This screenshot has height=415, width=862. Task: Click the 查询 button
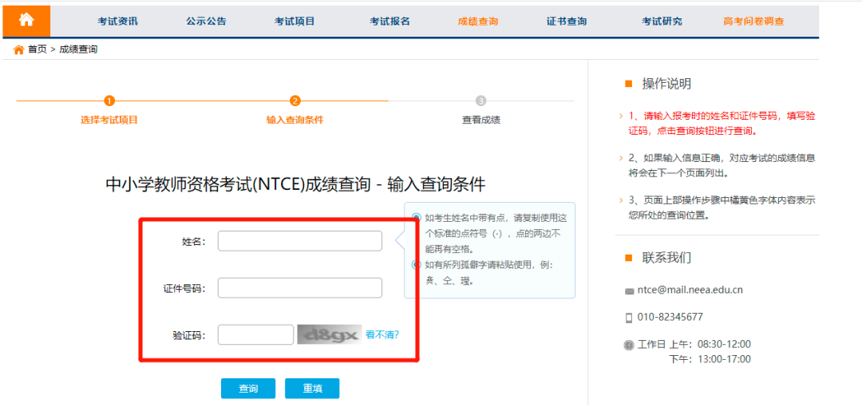click(248, 389)
